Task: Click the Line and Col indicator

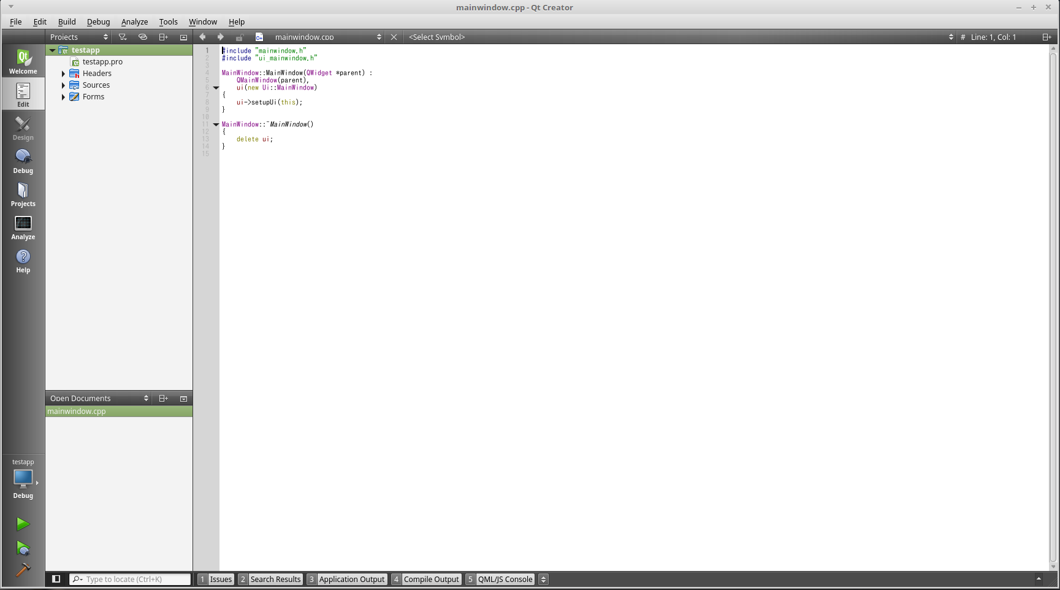Action: [x=993, y=37]
